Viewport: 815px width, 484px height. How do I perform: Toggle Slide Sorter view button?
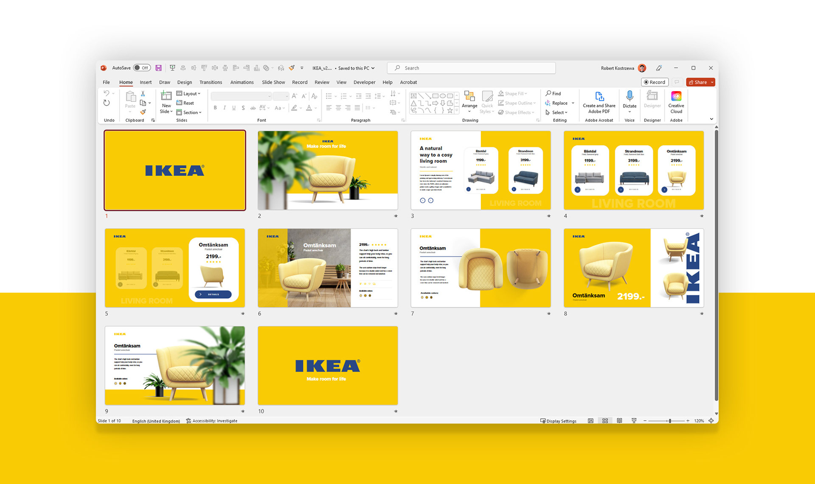pyautogui.click(x=605, y=421)
